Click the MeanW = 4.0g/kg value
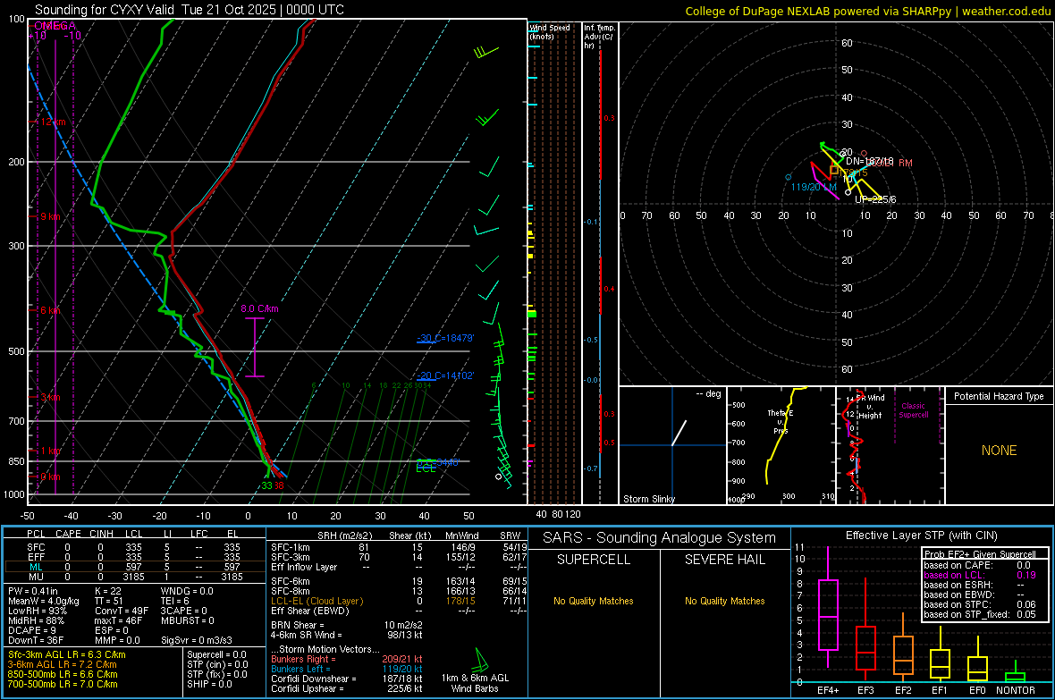Image resolution: width=1055 pixels, height=700 pixels. tap(43, 601)
